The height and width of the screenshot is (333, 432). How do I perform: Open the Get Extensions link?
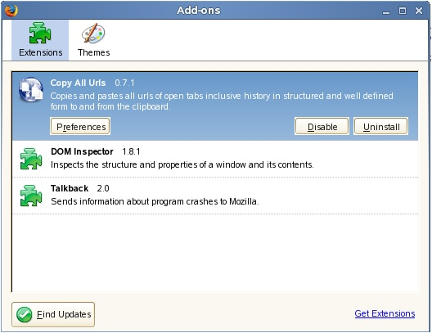click(385, 313)
